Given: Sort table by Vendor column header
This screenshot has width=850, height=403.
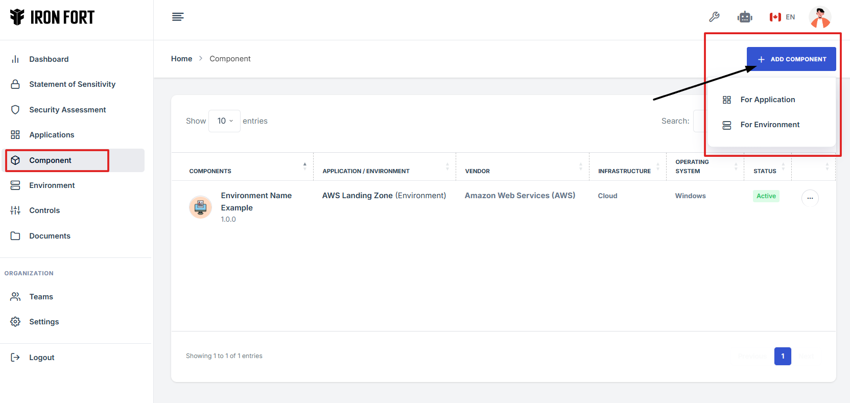Looking at the screenshot, I should (x=477, y=171).
